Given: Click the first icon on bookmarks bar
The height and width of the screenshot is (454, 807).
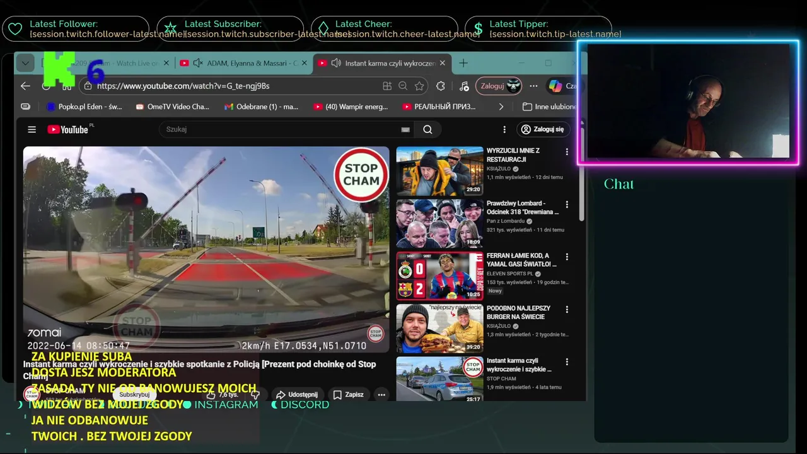Looking at the screenshot, I should point(25,107).
